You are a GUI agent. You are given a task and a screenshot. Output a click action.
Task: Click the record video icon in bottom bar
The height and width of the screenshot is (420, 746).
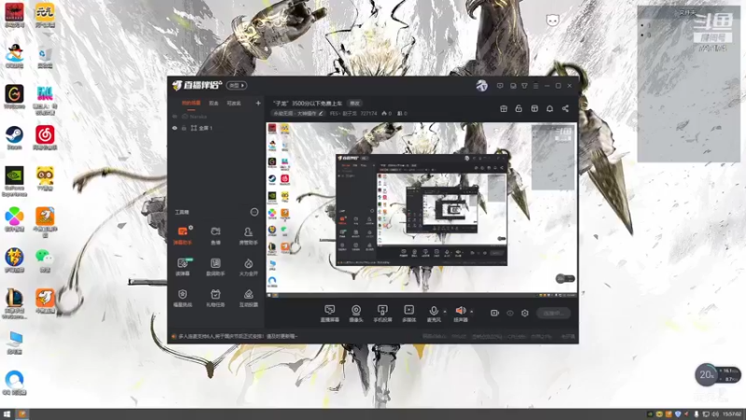(x=494, y=313)
